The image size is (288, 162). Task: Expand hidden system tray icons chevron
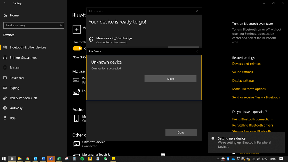coord(218,159)
